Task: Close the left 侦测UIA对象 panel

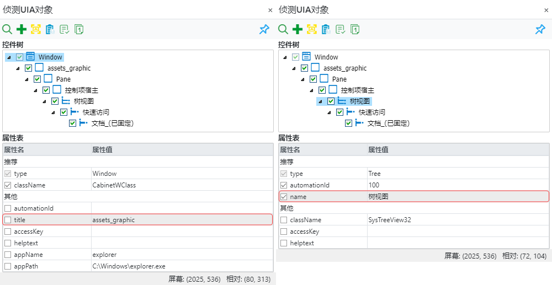Action: pyautogui.click(x=270, y=10)
